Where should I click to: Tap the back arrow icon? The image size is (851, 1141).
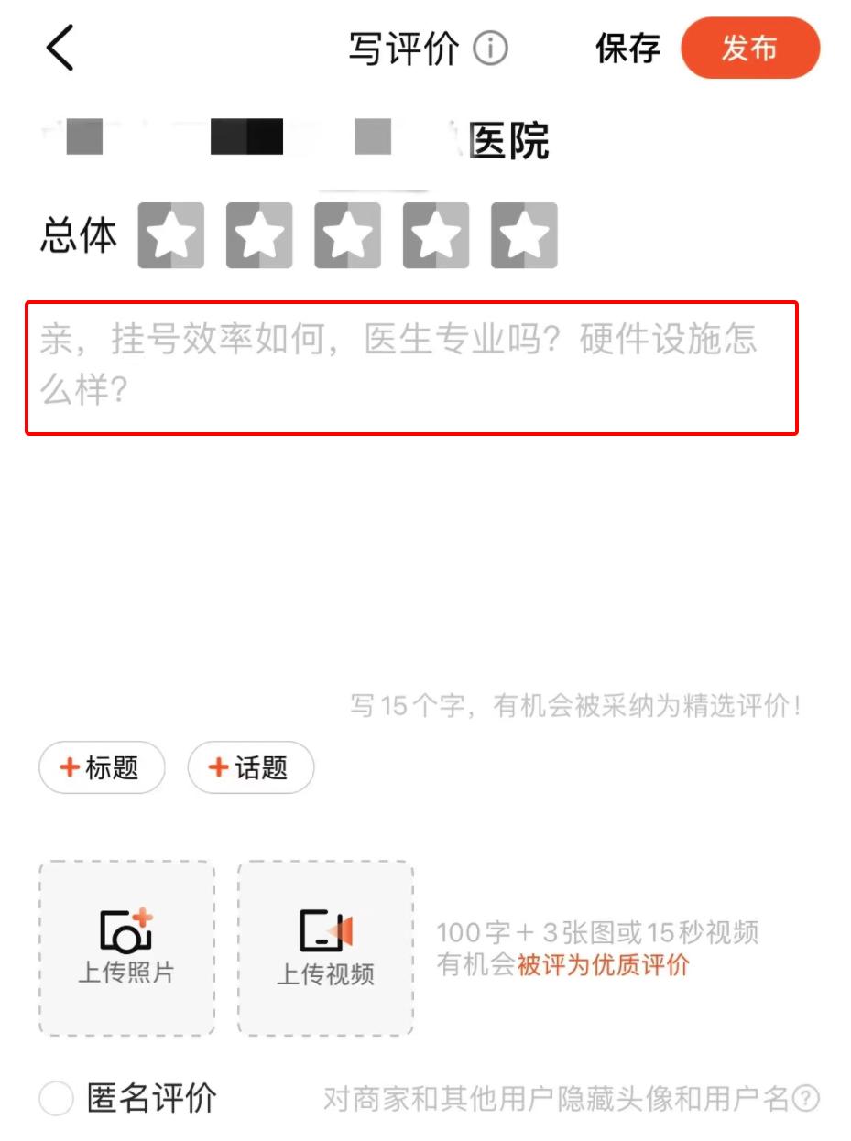(x=60, y=48)
